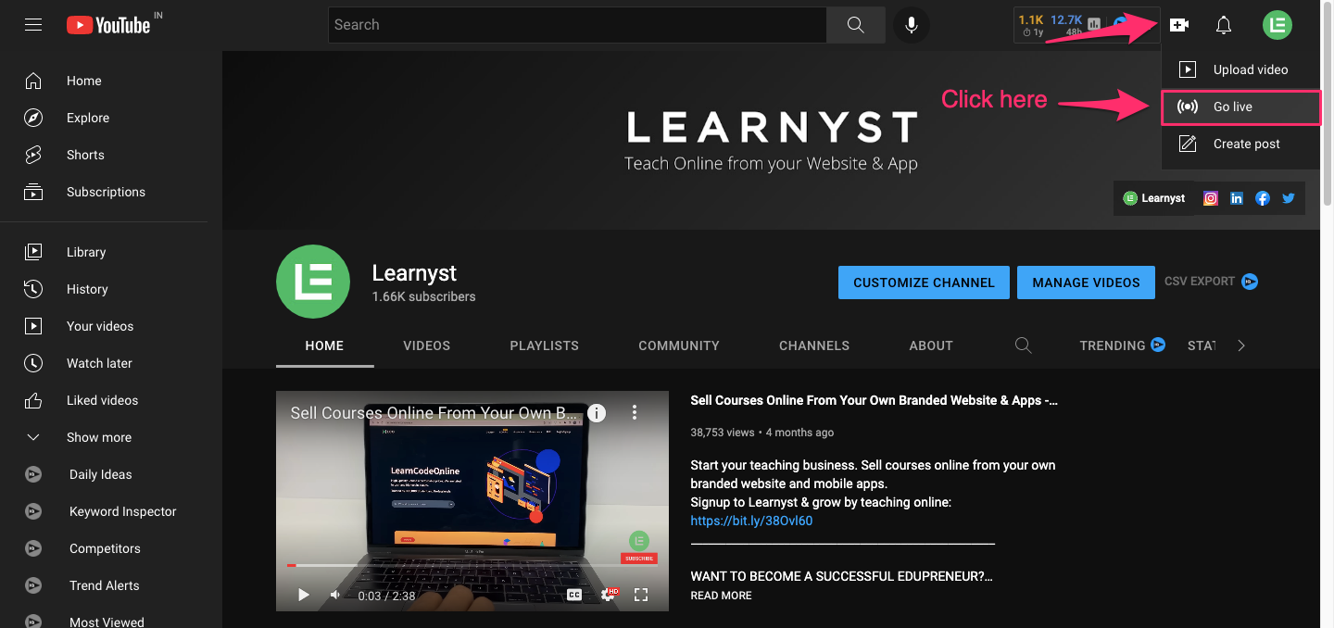Switch to the VIDEOS tab

(427, 345)
